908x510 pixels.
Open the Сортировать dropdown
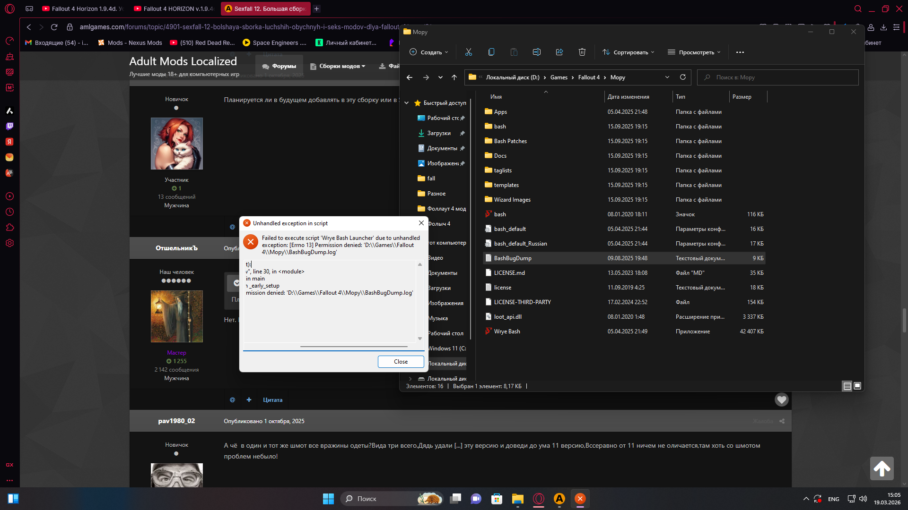tap(628, 52)
